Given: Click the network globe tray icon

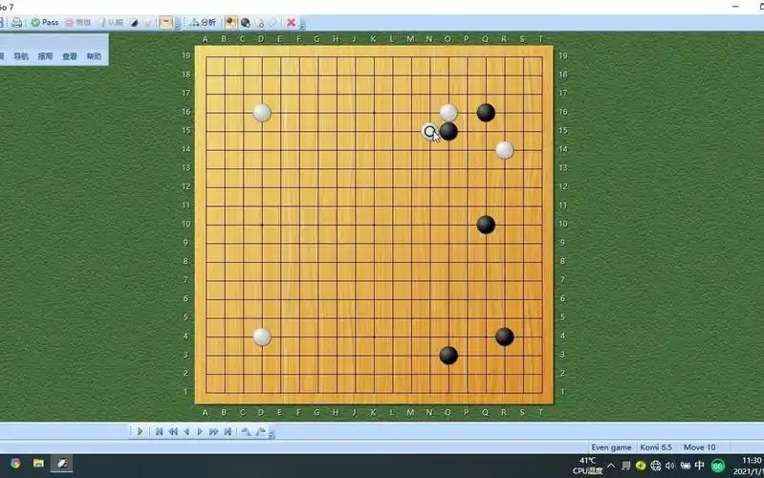Looking at the screenshot, I should coord(655,466).
